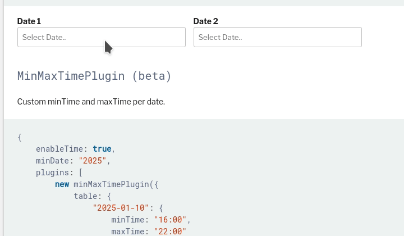Click the maxTime "22:00" code value

[x=170, y=232]
